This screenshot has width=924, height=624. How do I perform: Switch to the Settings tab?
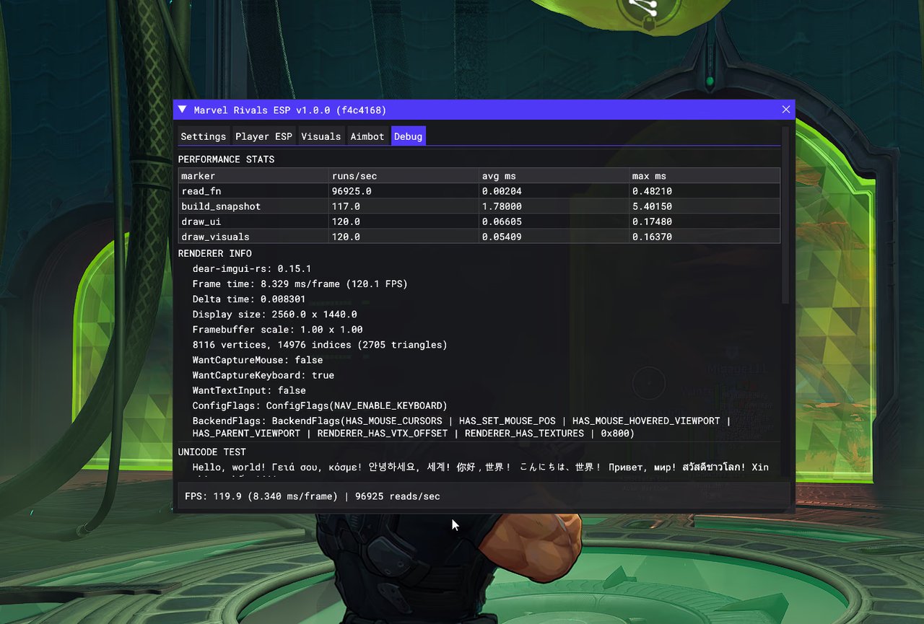click(x=203, y=136)
